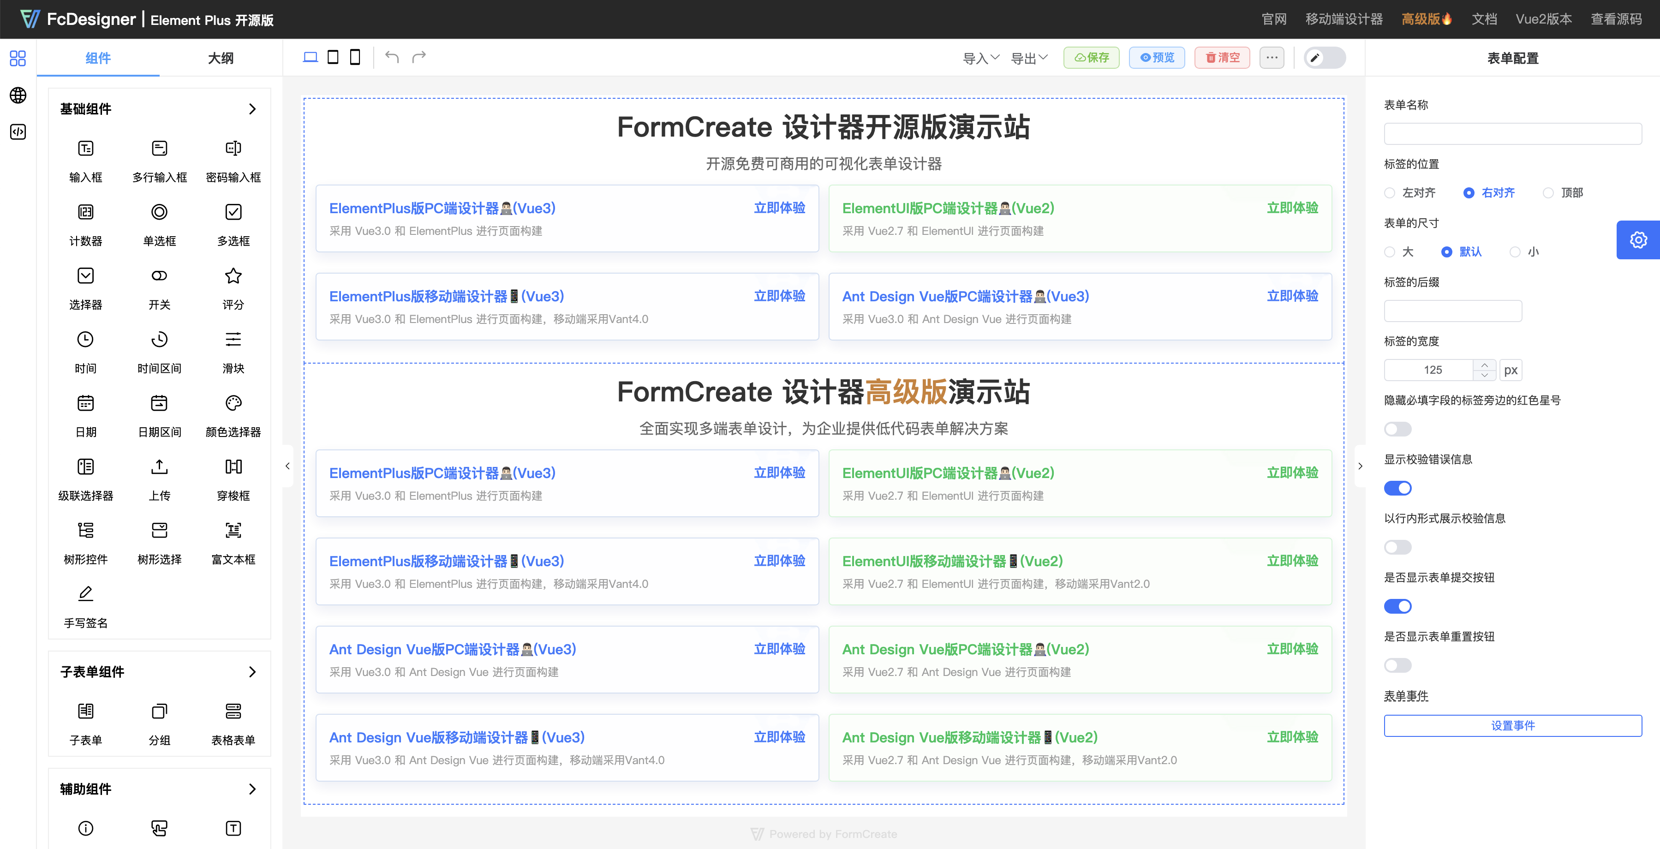Toggle 是否显示表单提交按钮 switch
The height and width of the screenshot is (849, 1660).
1398,607
